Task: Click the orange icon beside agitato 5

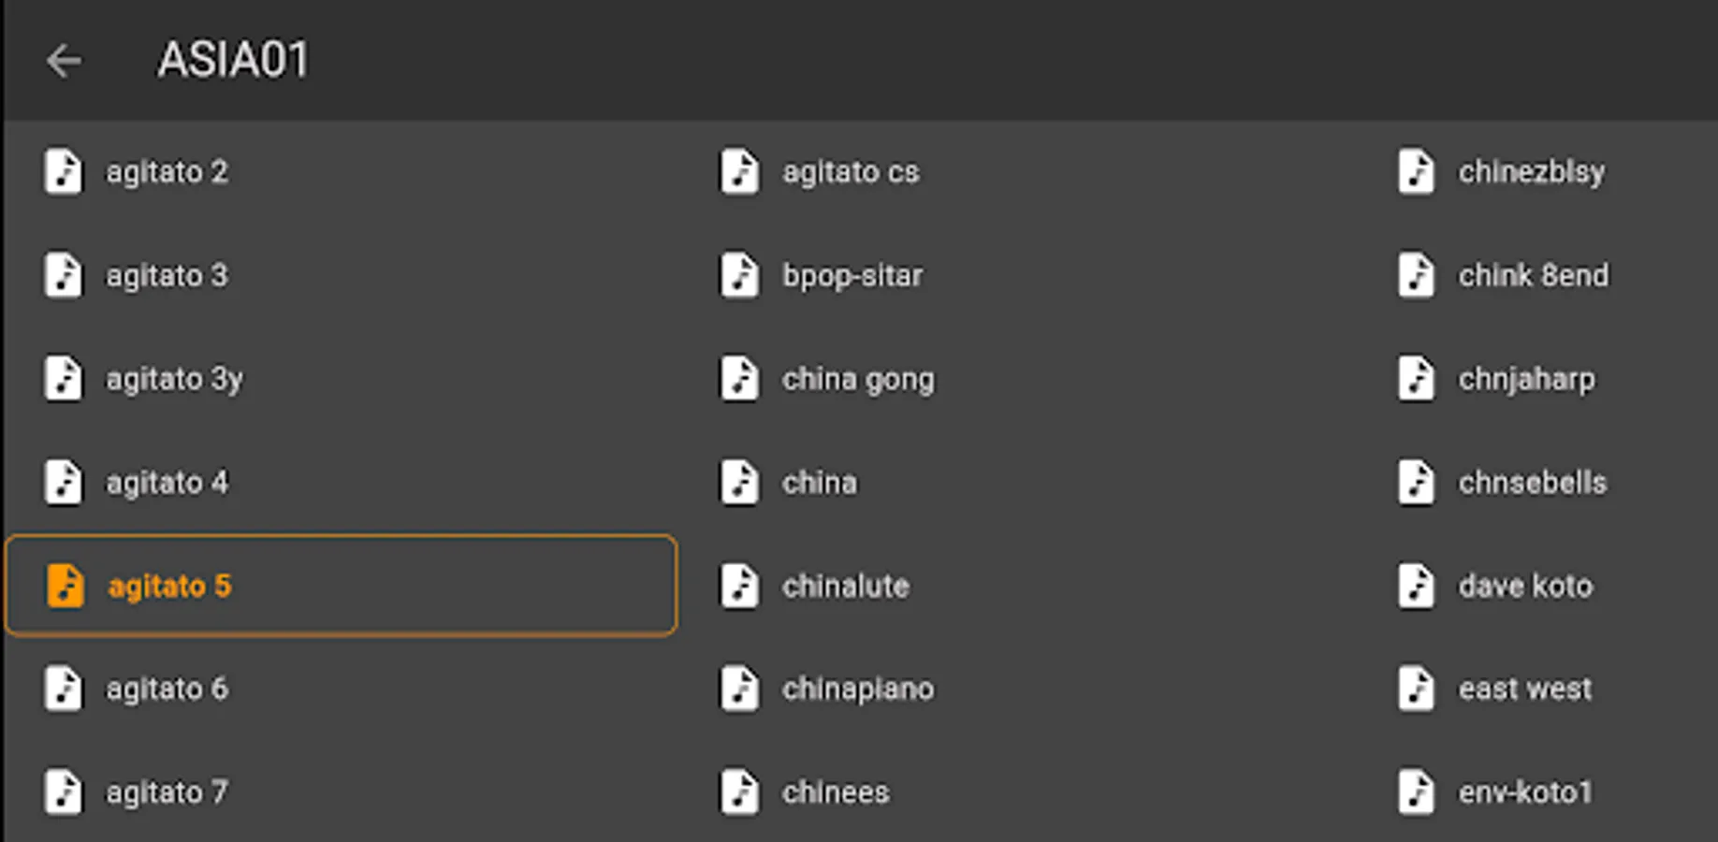Action: tap(66, 587)
